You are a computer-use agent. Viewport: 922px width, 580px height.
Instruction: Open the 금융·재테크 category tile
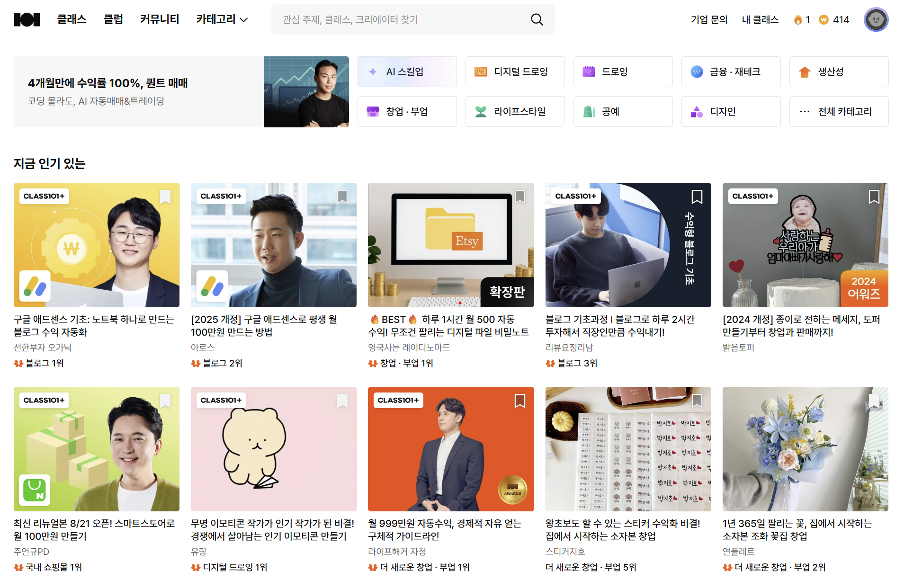pyautogui.click(x=731, y=72)
